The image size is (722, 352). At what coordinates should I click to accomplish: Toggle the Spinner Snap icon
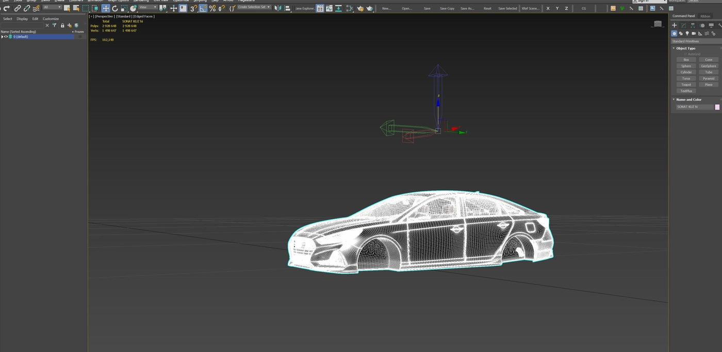tap(221, 8)
